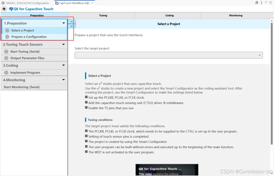
Task: Click the QE for Capacitive Touch icon
Action: point(11,9)
